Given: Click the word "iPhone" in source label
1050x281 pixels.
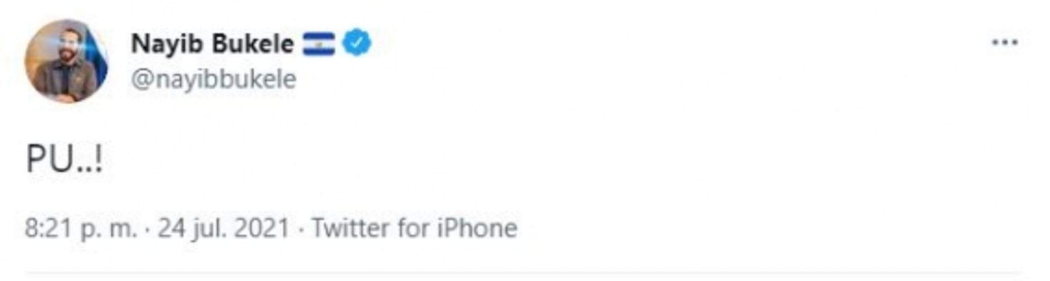Looking at the screenshot, I should click(477, 228).
